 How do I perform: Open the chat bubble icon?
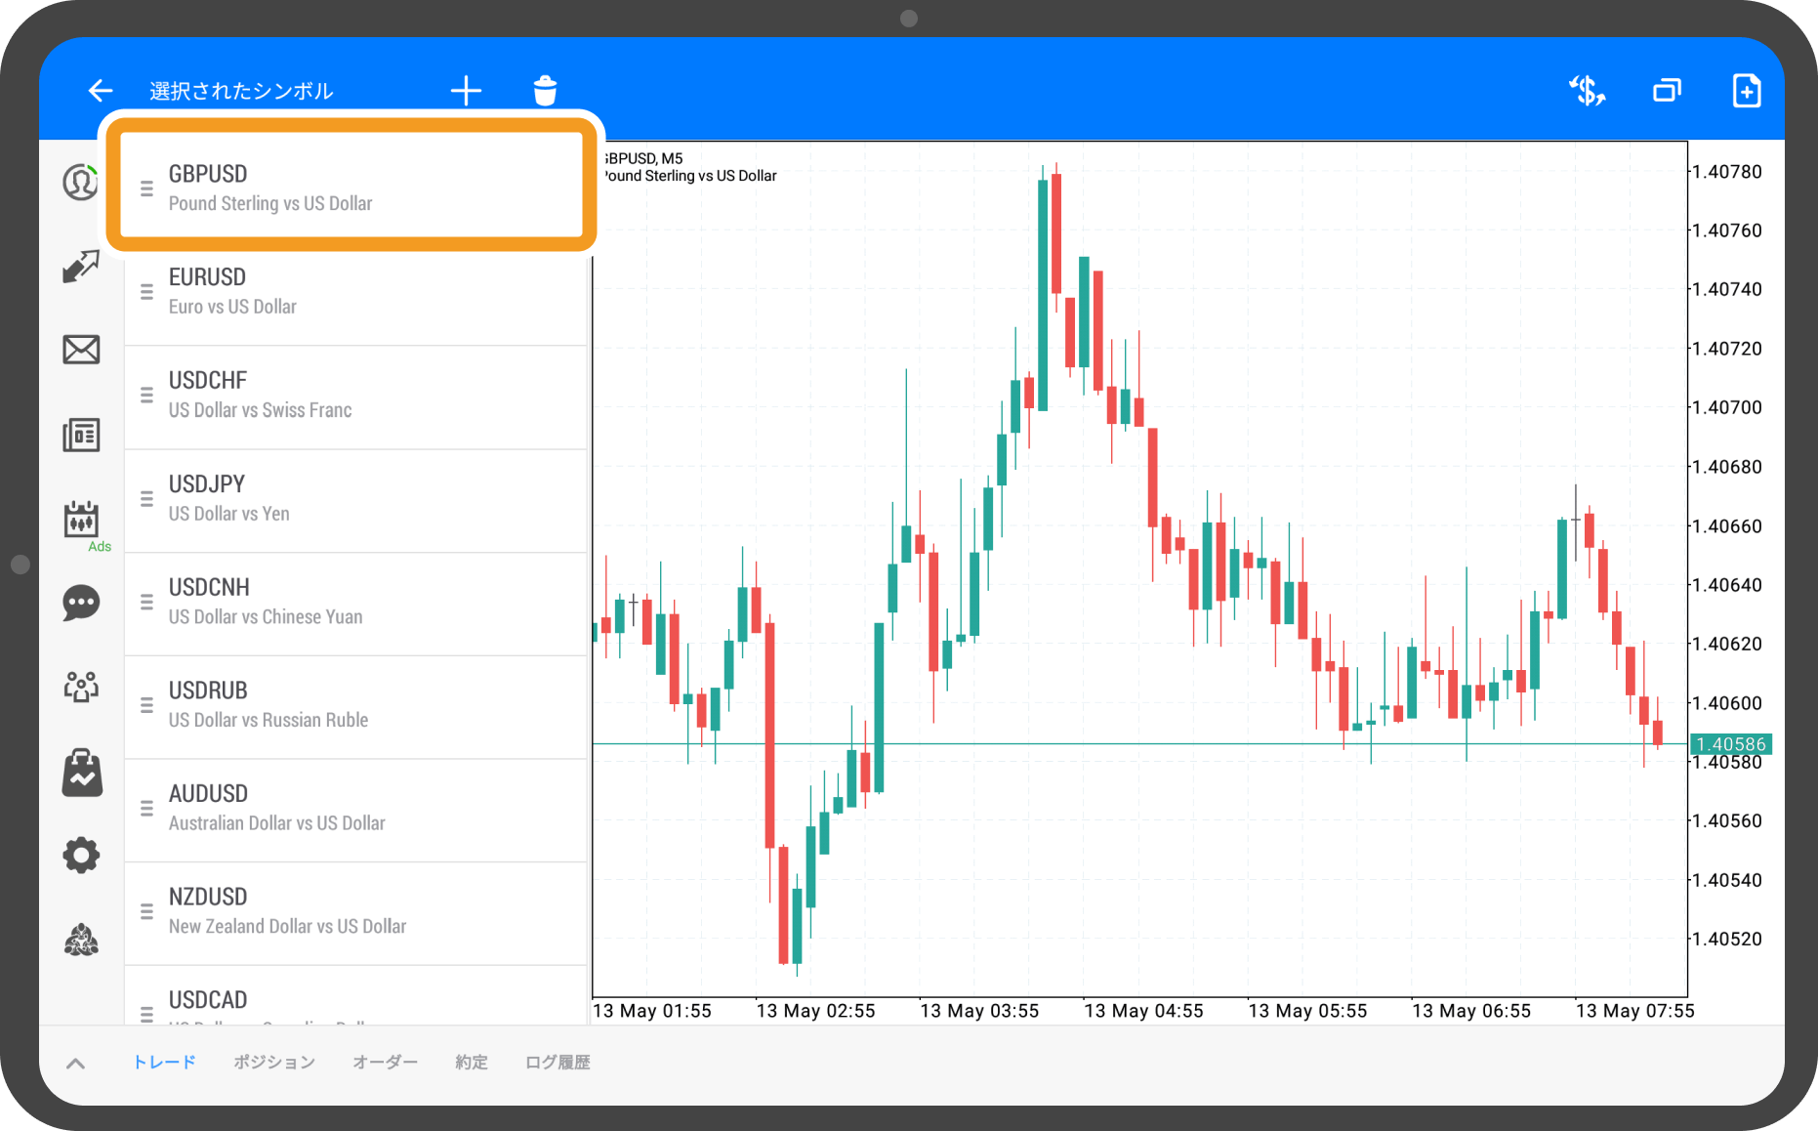pyautogui.click(x=81, y=603)
